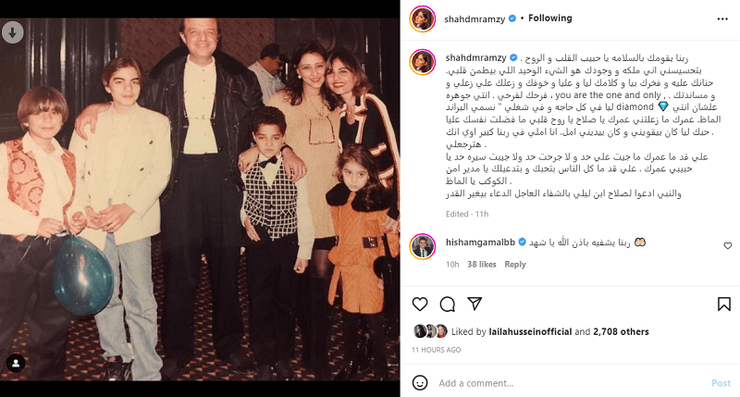
Task: Toggle the Following status button
Action: click(x=549, y=18)
